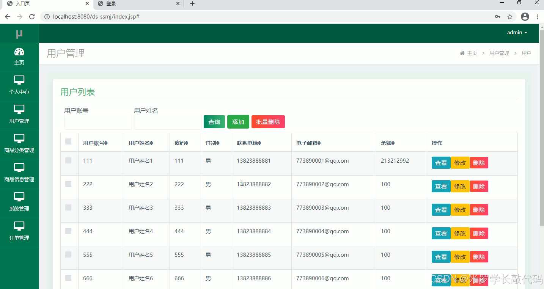Switch to the 登录 browser tab

138,4
